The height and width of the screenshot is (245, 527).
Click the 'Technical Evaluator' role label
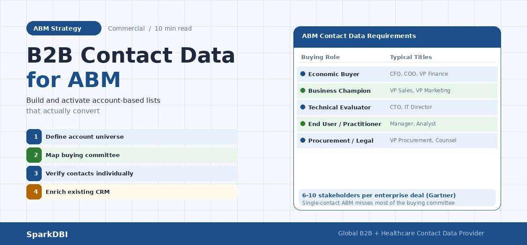click(339, 108)
